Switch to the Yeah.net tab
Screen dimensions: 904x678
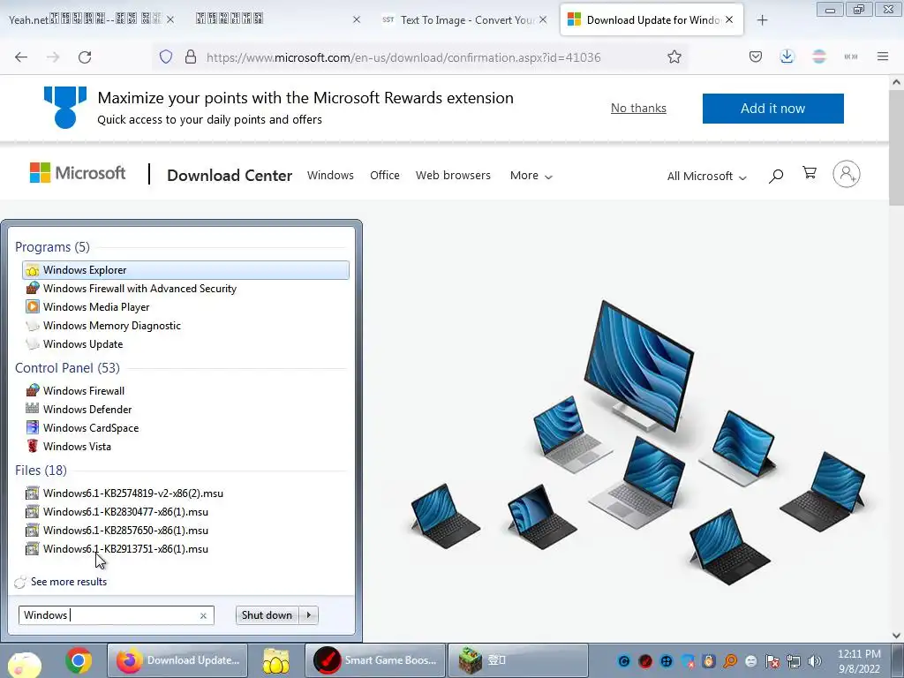coord(87,19)
